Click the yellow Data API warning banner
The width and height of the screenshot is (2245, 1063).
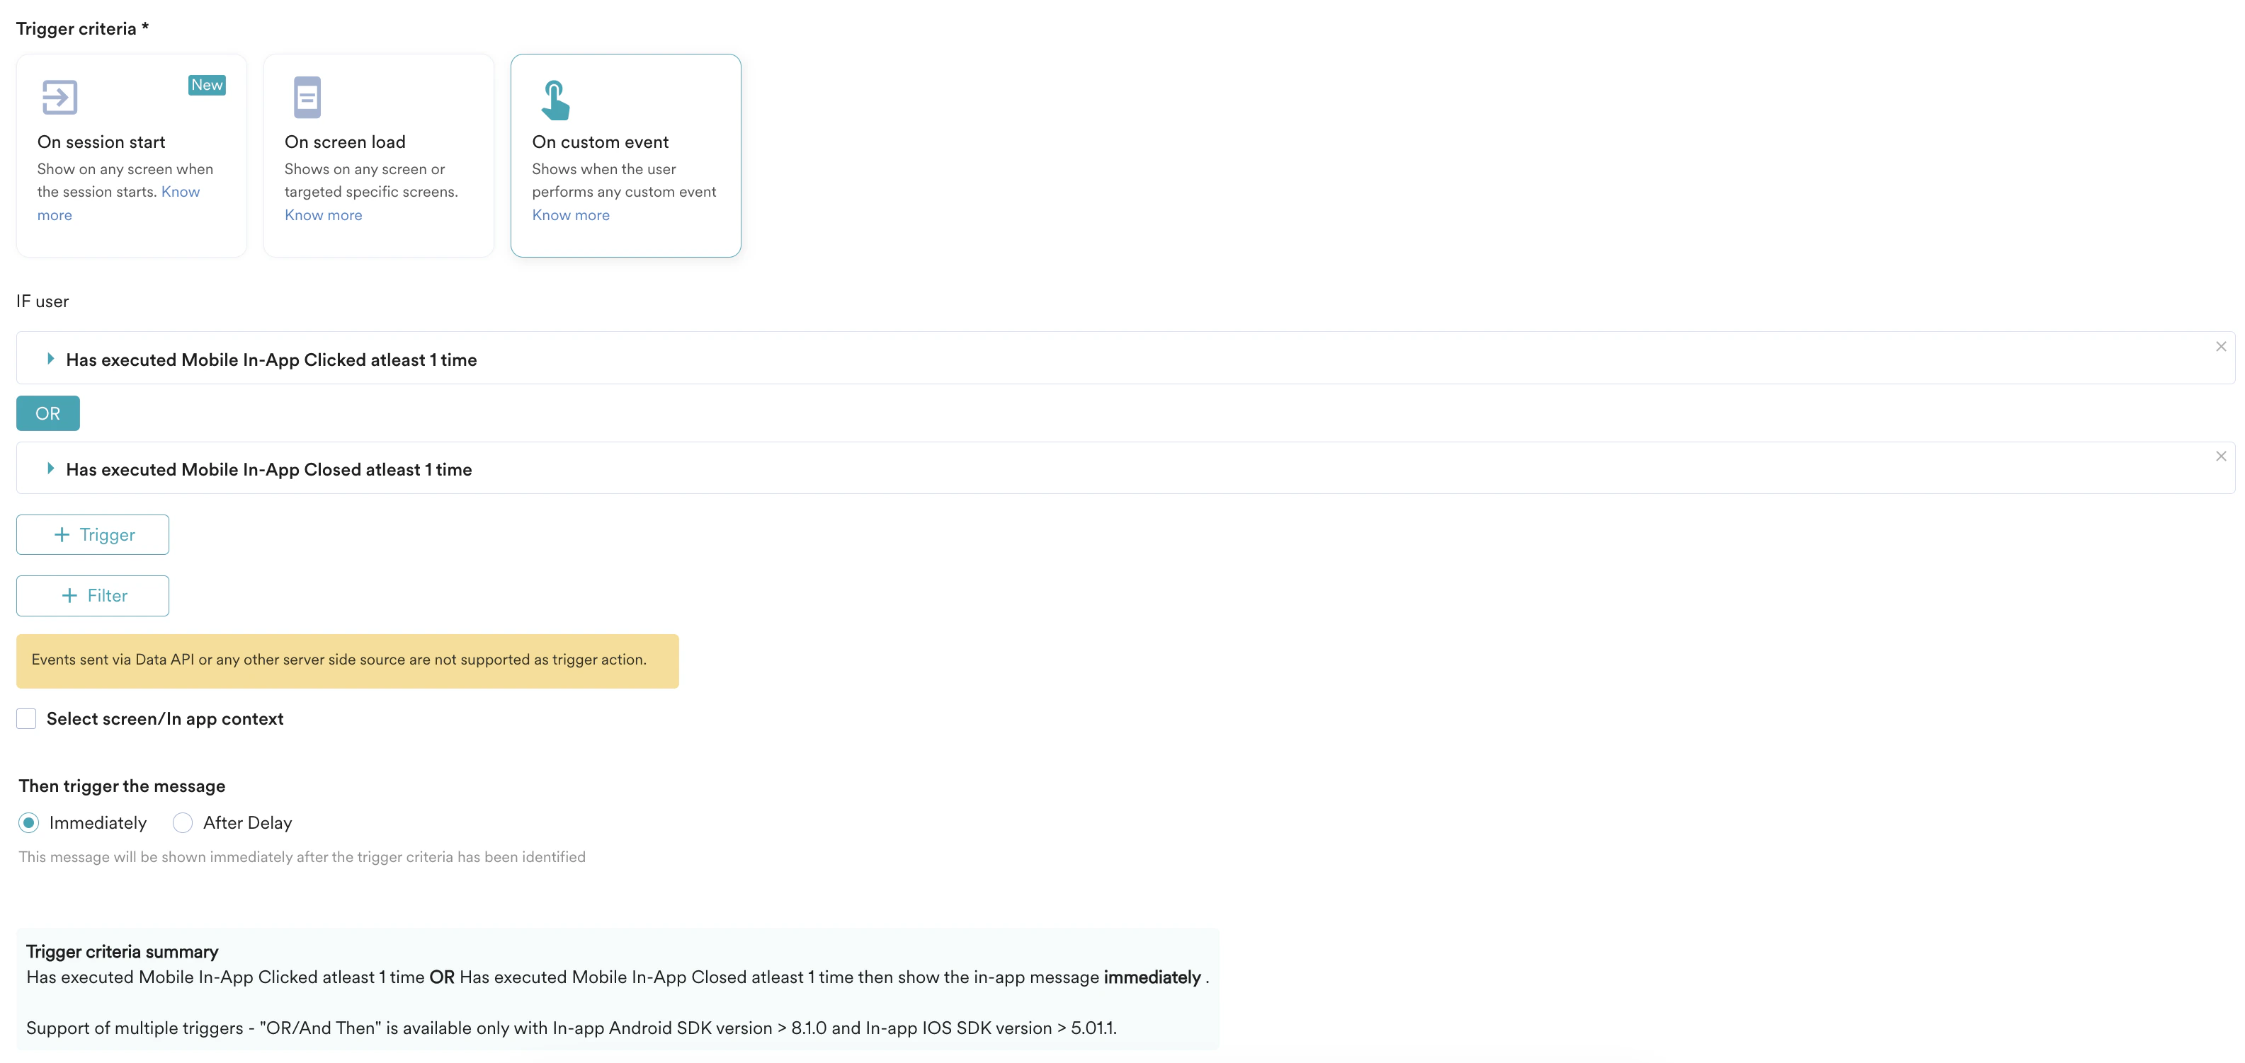point(347,660)
